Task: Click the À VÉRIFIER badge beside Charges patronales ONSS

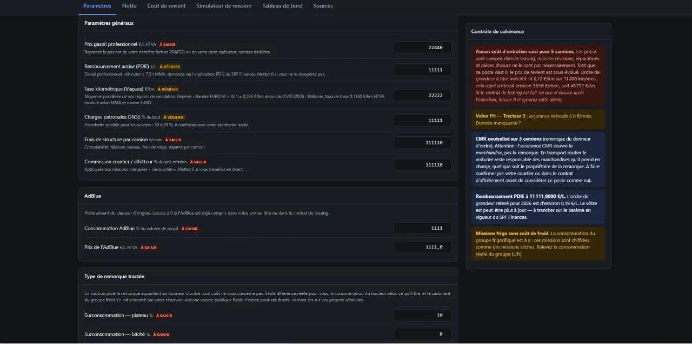Action: [174, 117]
